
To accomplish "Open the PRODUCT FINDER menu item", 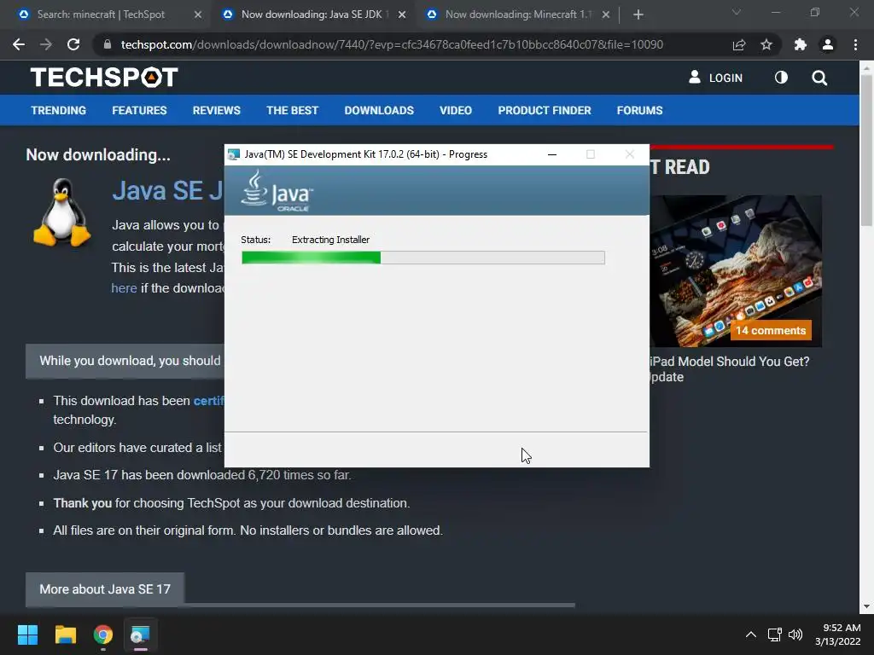I will coord(545,110).
